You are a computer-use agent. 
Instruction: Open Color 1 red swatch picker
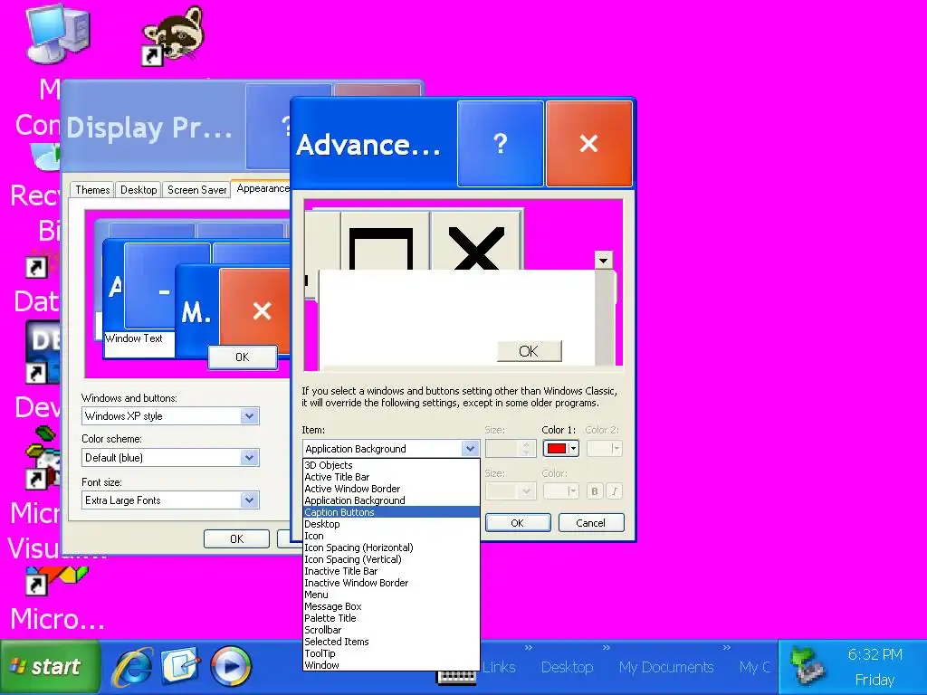[560, 449]
